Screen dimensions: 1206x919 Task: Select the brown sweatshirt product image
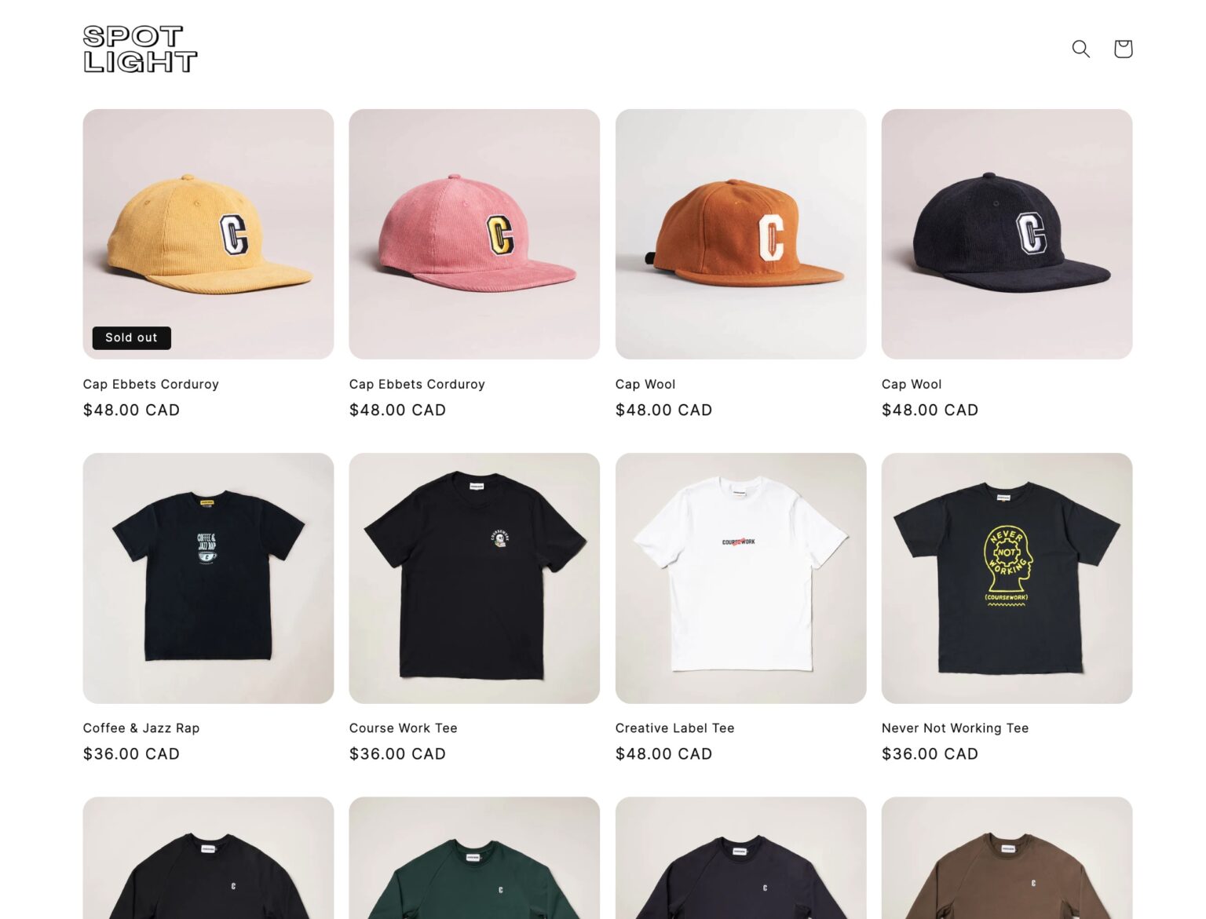(x=1007, y=858)
